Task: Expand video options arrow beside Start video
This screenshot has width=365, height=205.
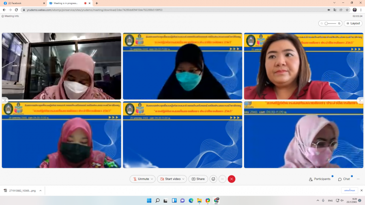Action: pyautogui.click(x=184, y=179)
